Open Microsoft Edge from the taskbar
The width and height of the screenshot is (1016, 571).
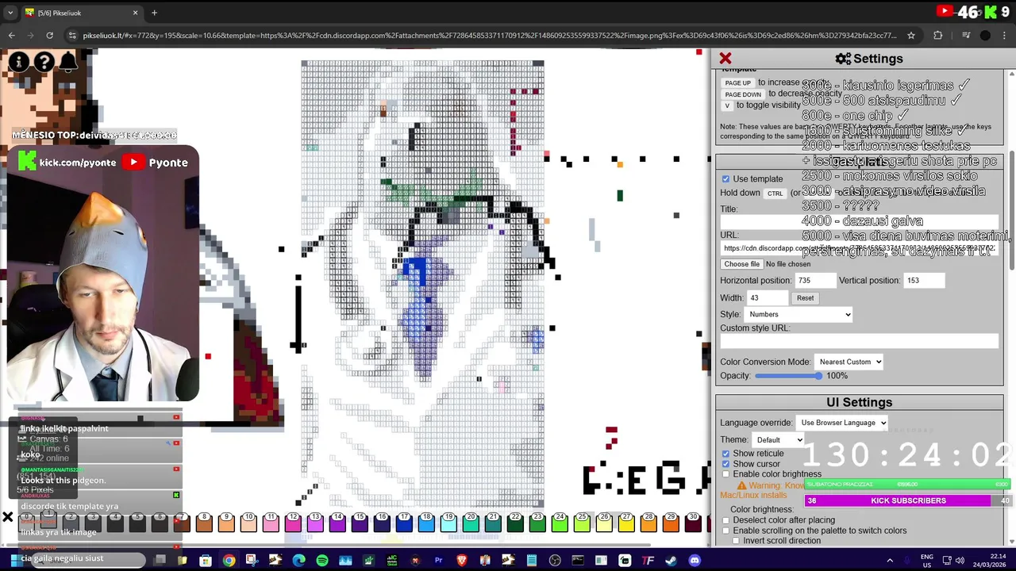click(298, 561)
